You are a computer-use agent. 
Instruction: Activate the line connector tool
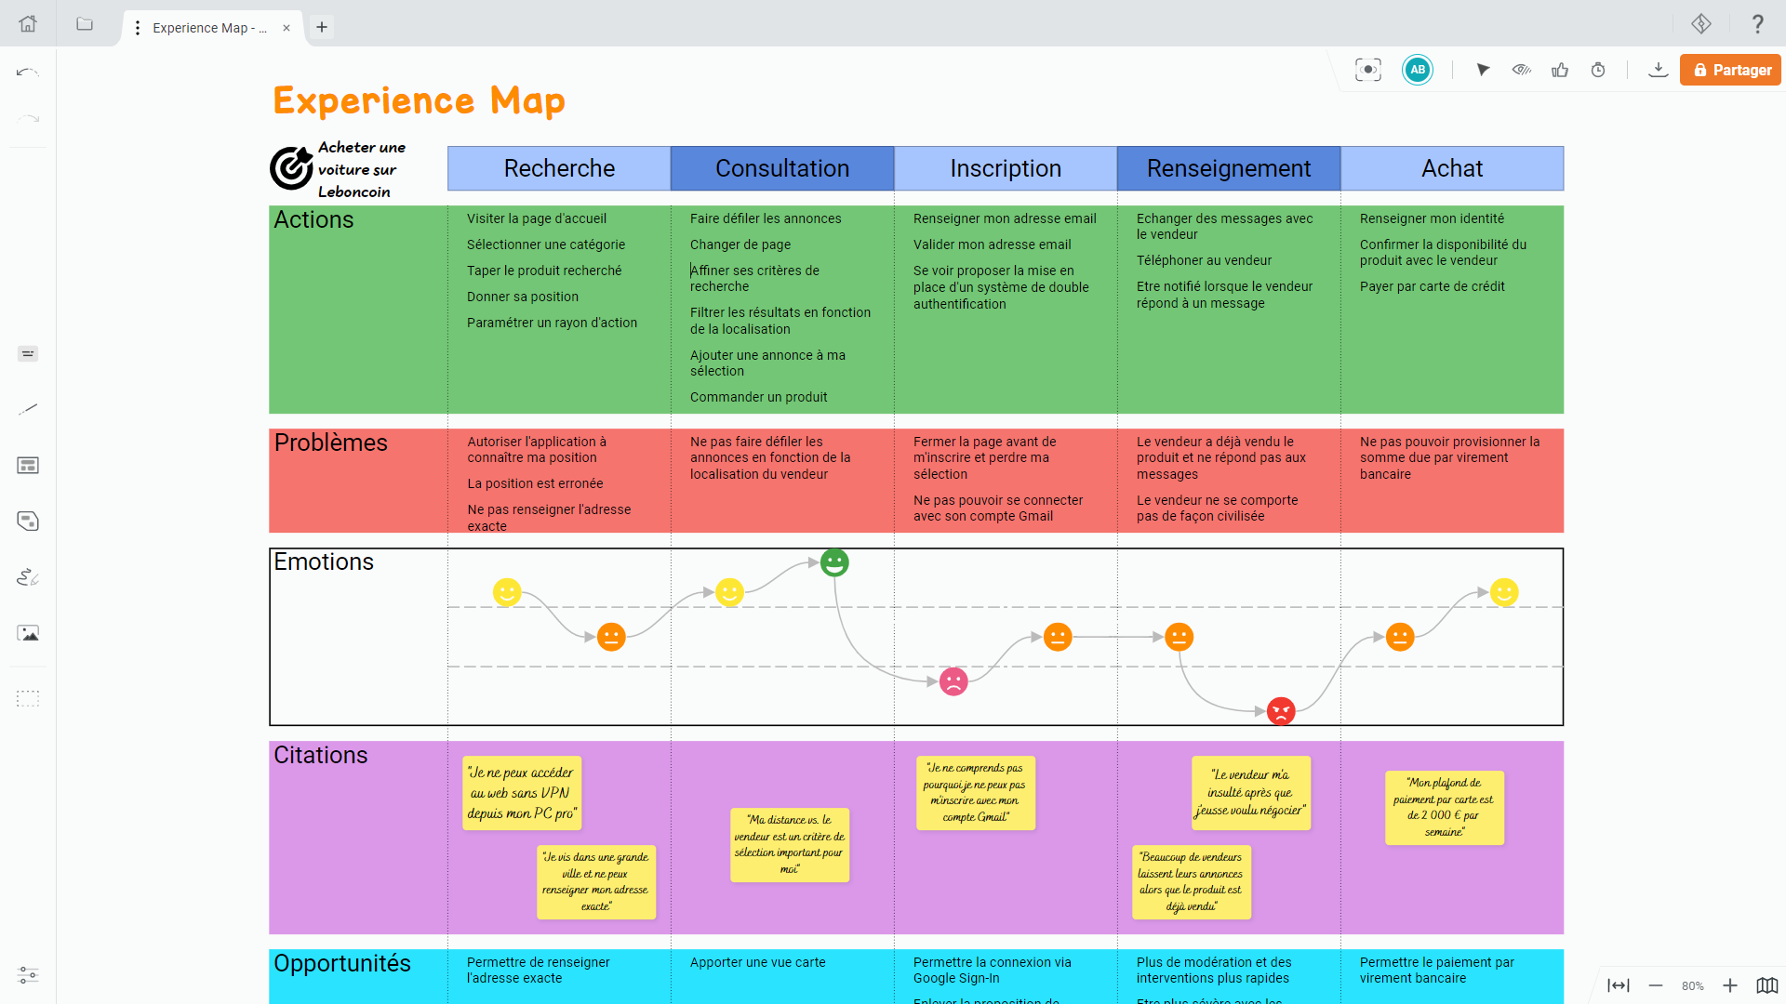28,409
